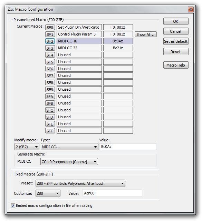Expand the macro Type dropdown
Viewport: 202px width, 221px height.
(x=69, y=147)
